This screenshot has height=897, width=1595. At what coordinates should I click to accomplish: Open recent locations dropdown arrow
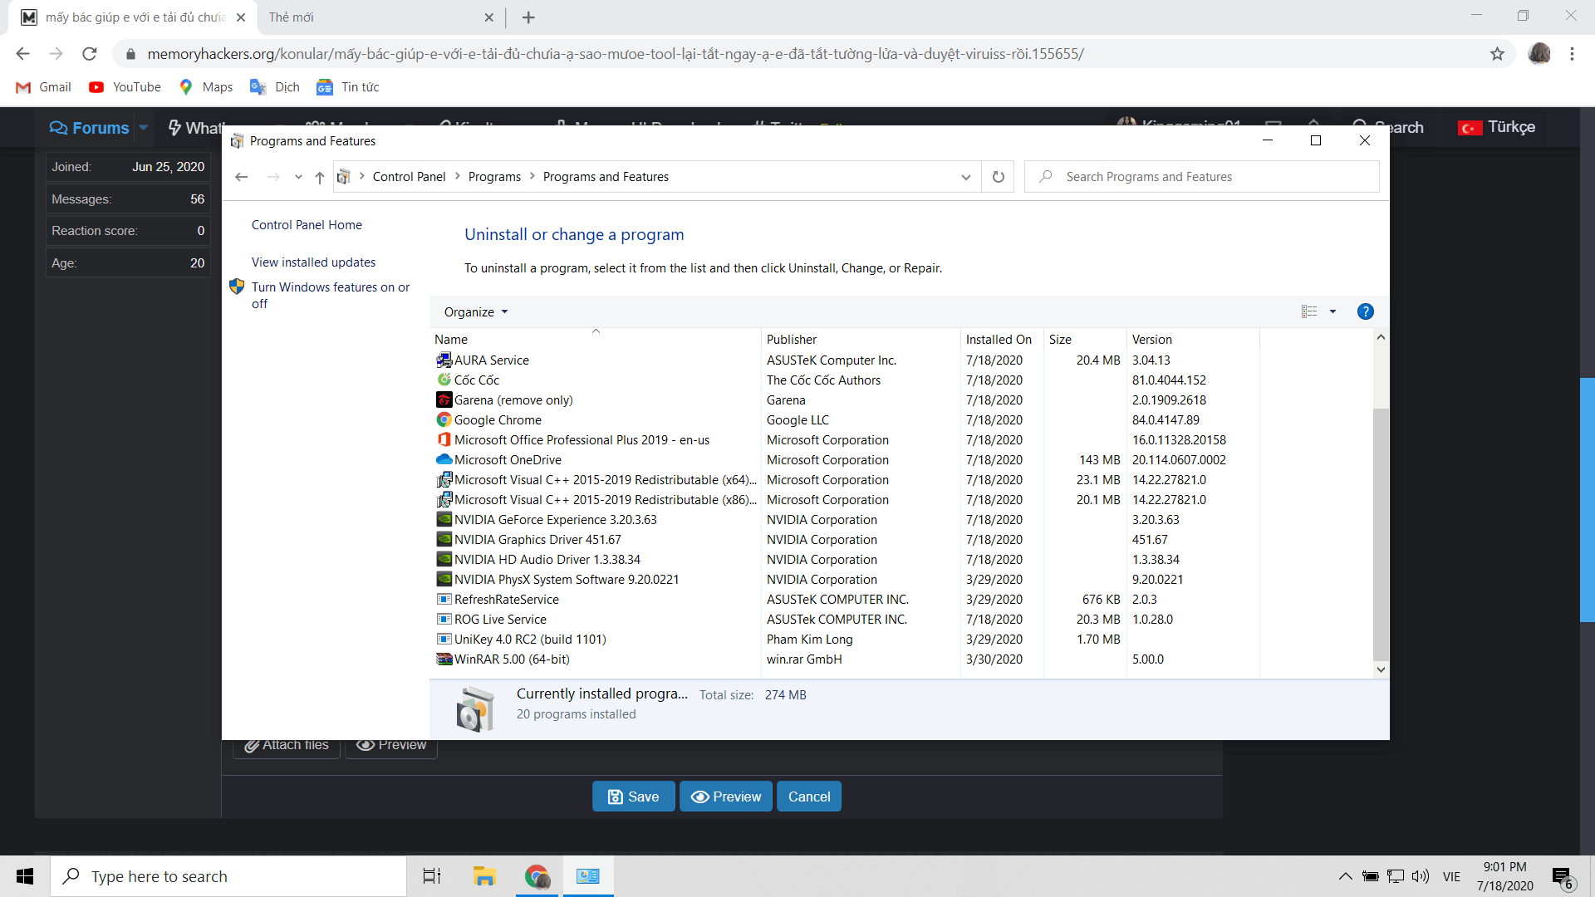pyautogui.click(x=298, y=177)
